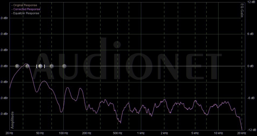257x136 pixels.
Task: Click the -6 dB gain scale label
Action: (x=251, y=98)
